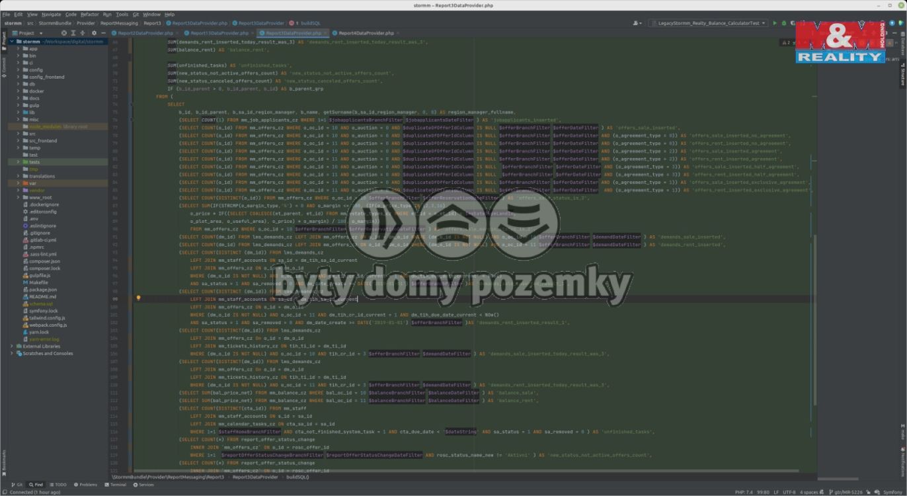Collapse all folders using the Project toolbar icon
This screenshot has width=907, height=496.
point(81,32)
